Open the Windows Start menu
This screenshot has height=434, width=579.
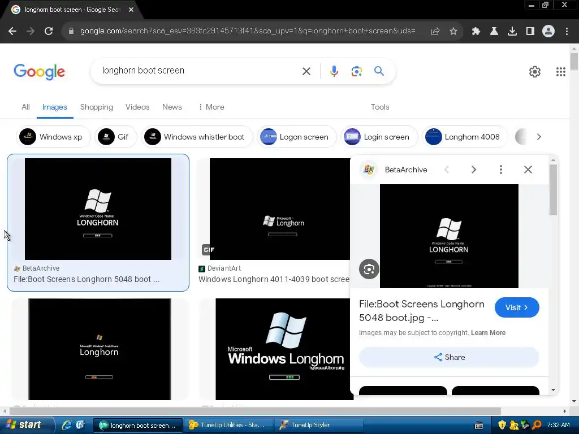click(26, 425)
